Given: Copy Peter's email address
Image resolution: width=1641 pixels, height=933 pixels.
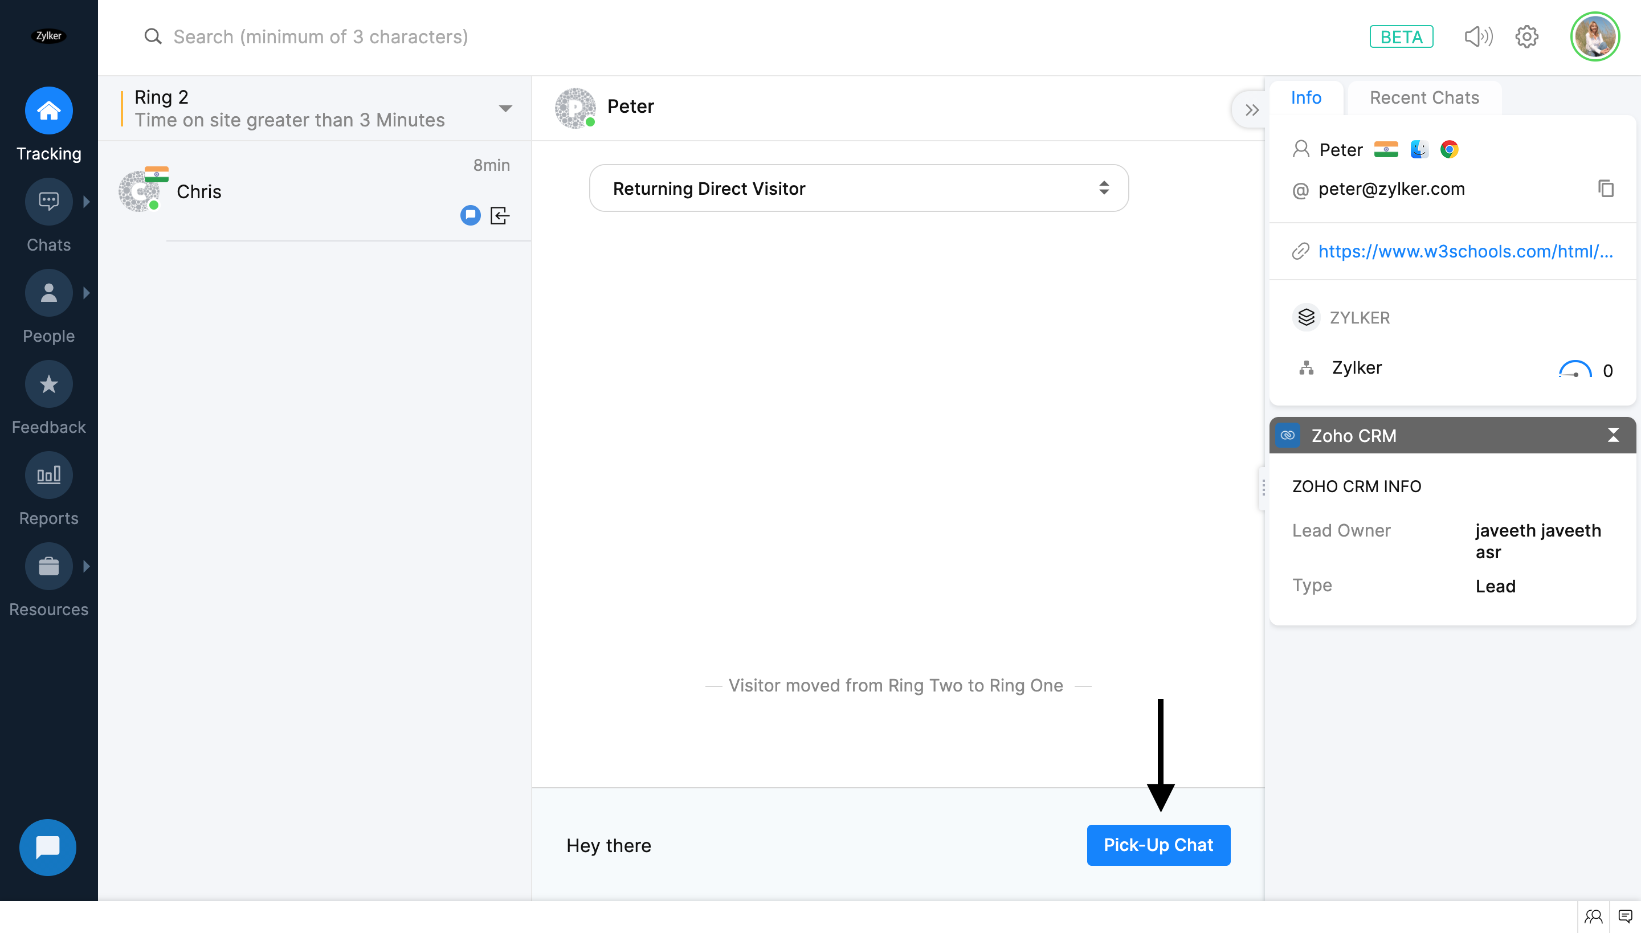Looking at the screenshot, I should click(x=1605, y=189).
